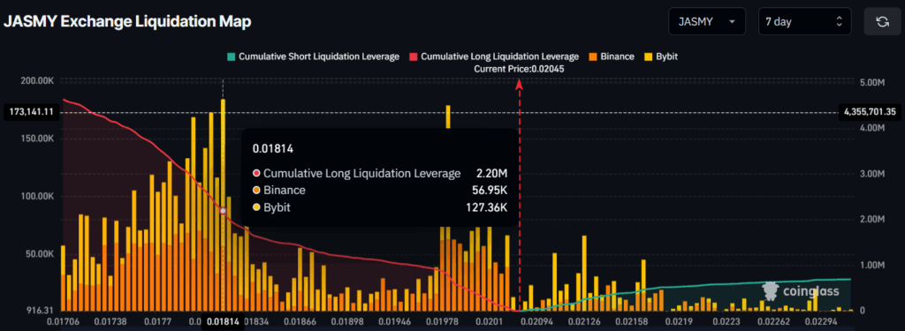Click the 0.0201 x-axis price label

pos(491,322)
